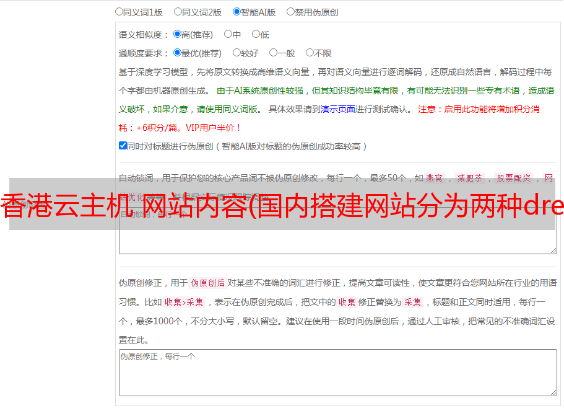Click the red 注意：启用此功能将增加积分消 text
The width and height of the screenshot is (564, 408).
click(x=479, y=109)
